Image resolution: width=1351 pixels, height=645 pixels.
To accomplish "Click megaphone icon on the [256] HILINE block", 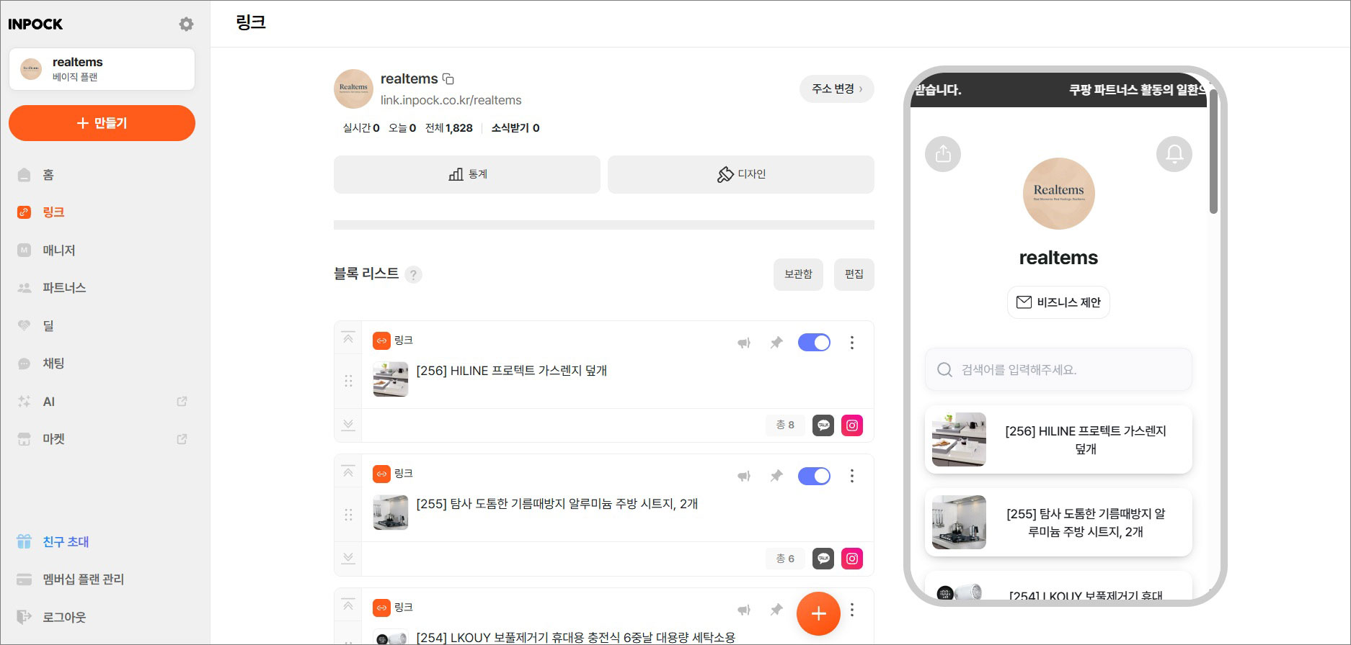I will pyautogui.click(x=744, y=343).
